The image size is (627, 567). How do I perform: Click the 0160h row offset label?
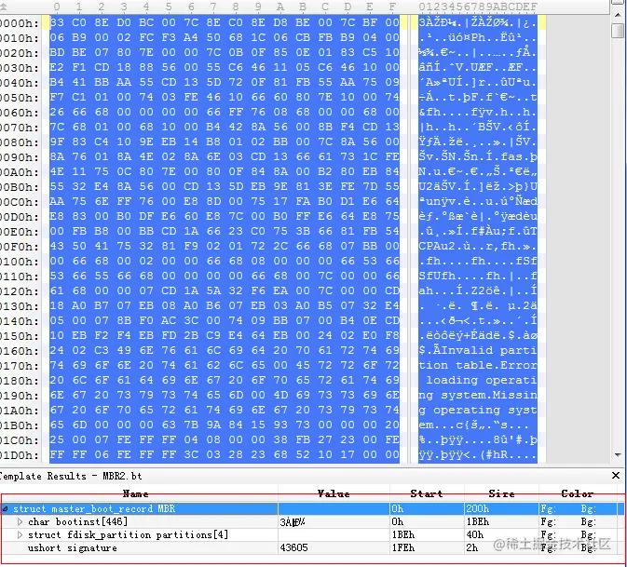(20, 351)
